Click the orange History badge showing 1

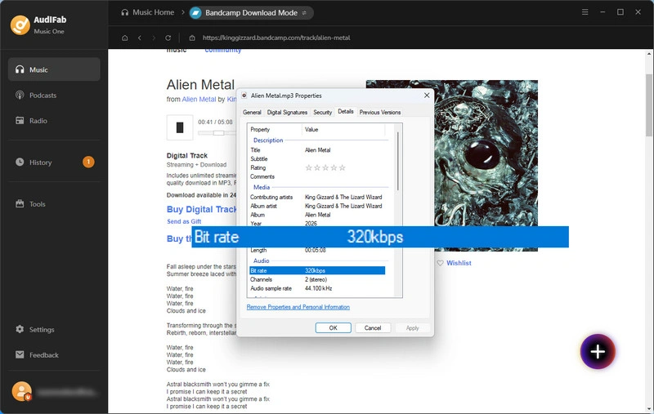pyautogui.click(x=88, y=162)
